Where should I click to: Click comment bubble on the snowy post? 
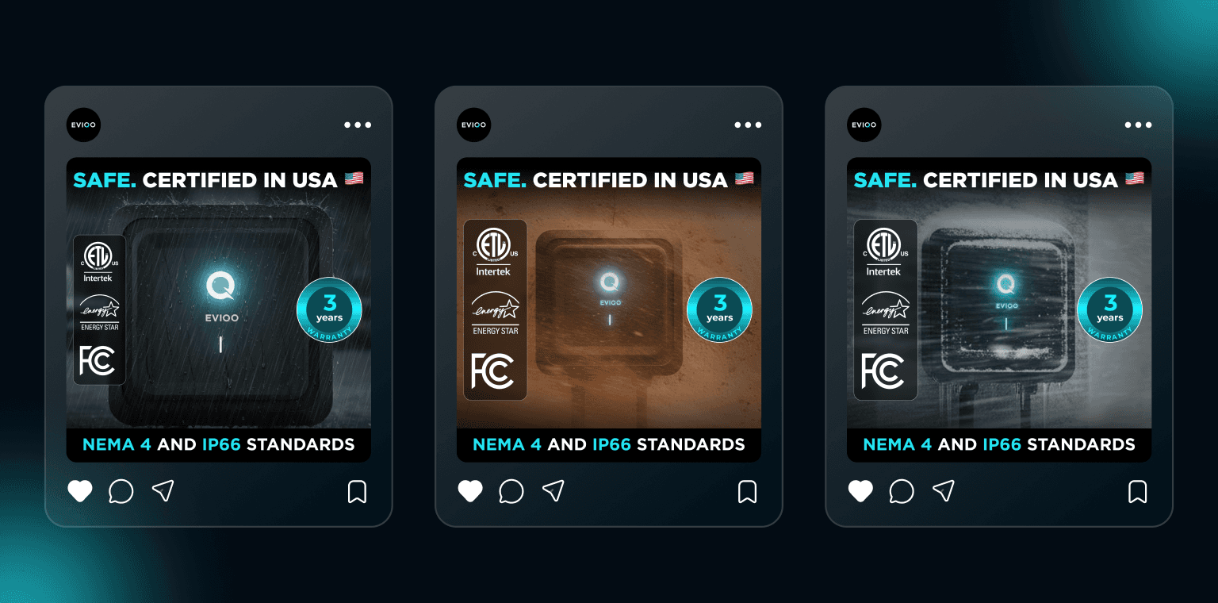pos(901,491)
